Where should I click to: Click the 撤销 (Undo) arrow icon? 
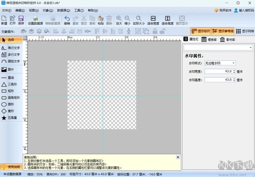67,20
